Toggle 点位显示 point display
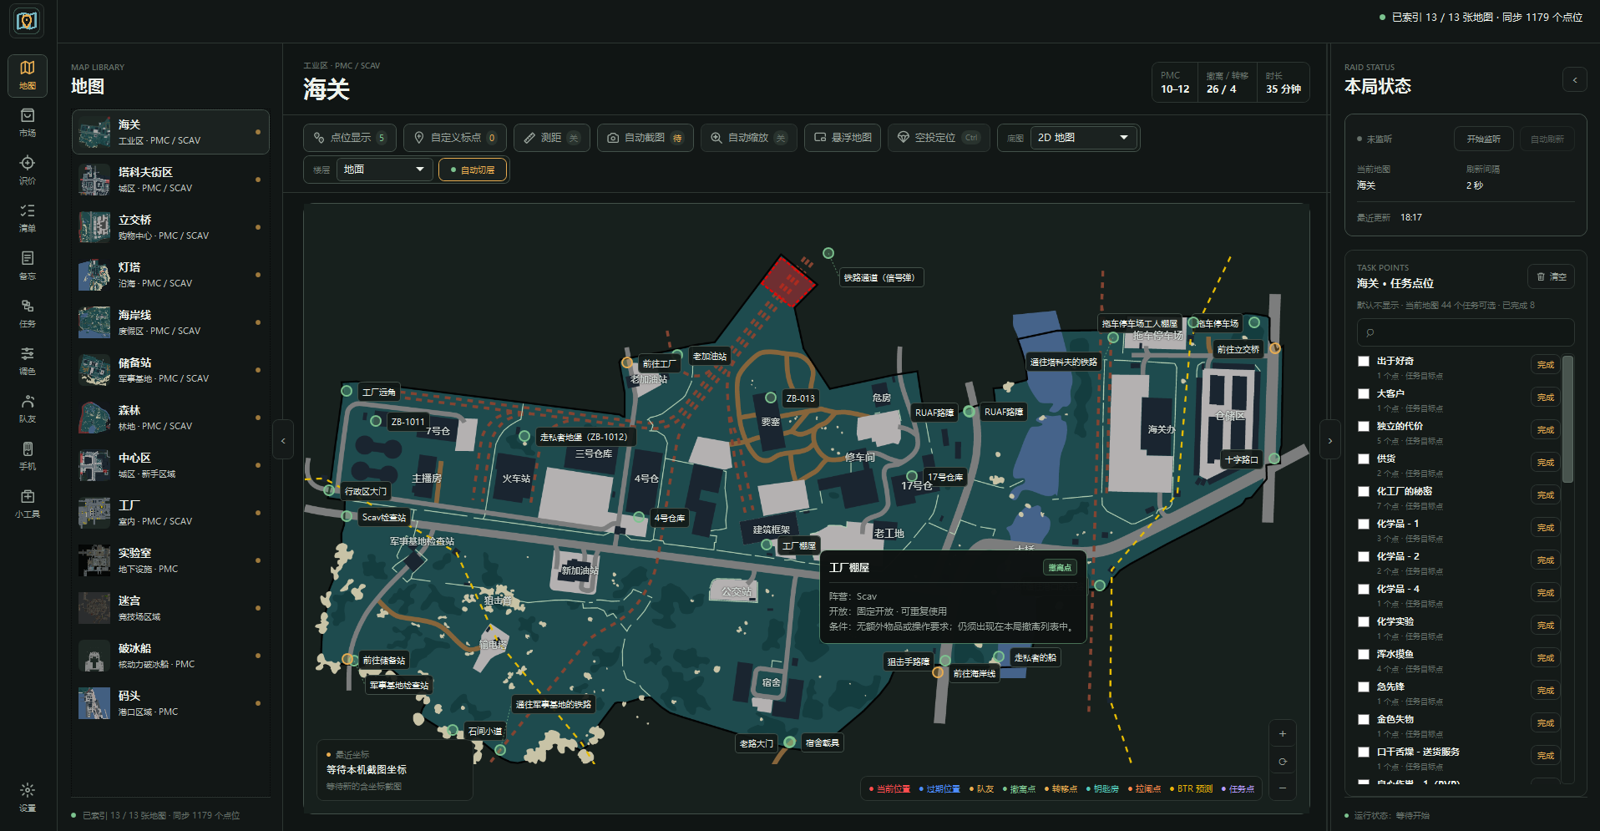 coord(350,138)
